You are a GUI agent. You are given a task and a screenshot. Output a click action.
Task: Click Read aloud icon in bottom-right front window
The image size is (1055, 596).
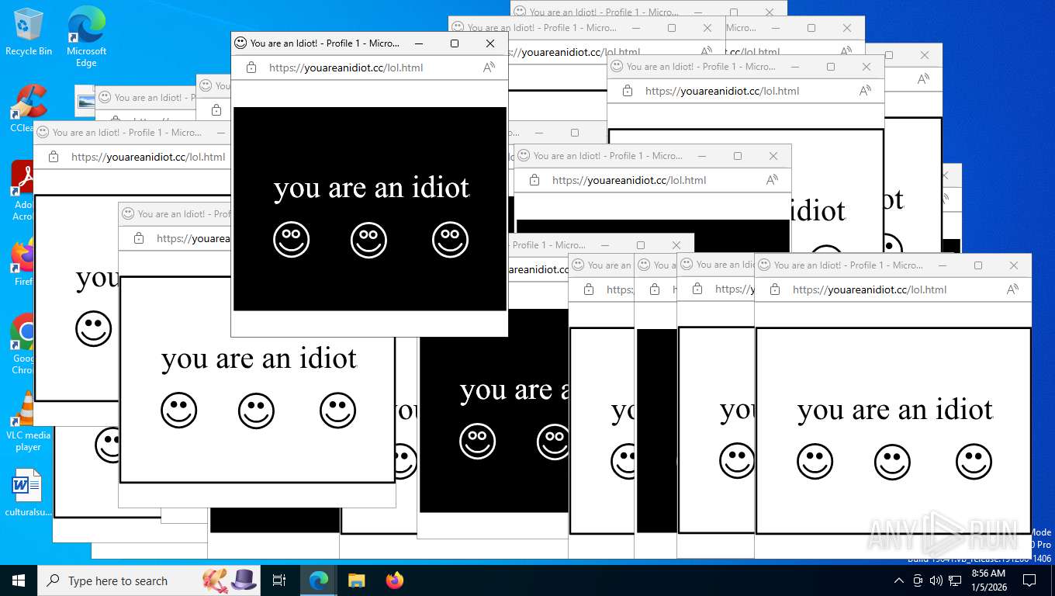click(1012, 289)
